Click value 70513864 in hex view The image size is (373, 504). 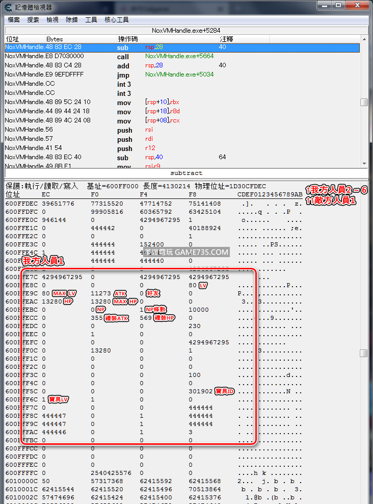[205, 490]
